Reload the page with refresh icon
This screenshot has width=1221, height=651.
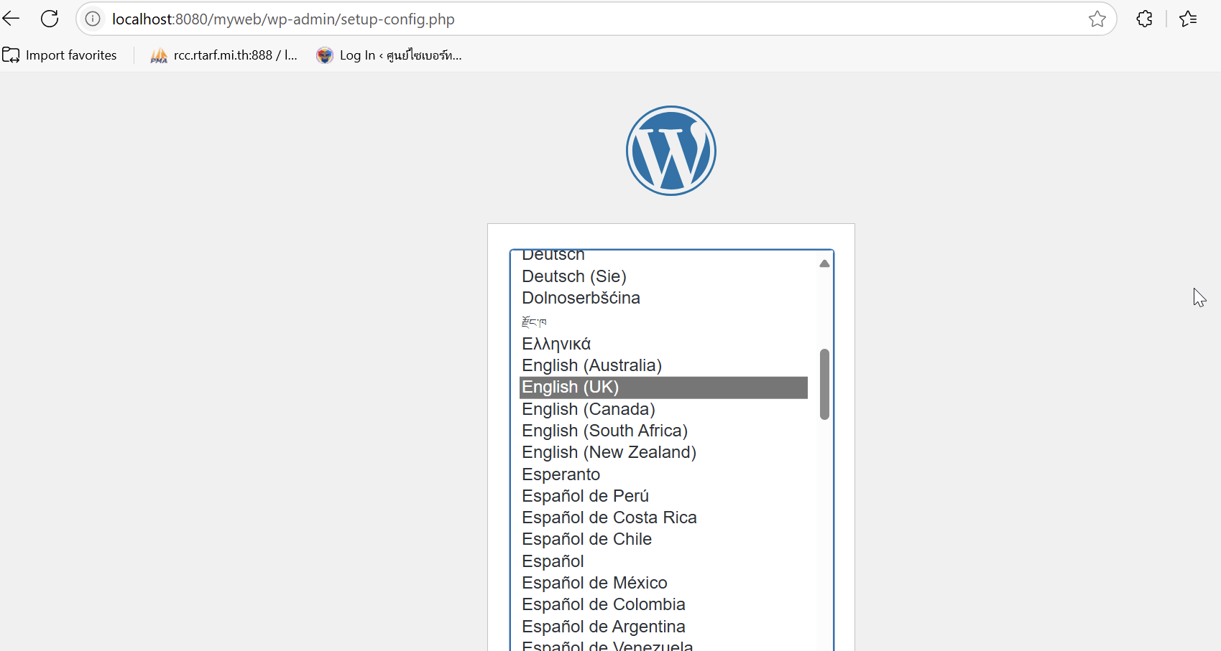pyautogui.click(x=50, y=19)
